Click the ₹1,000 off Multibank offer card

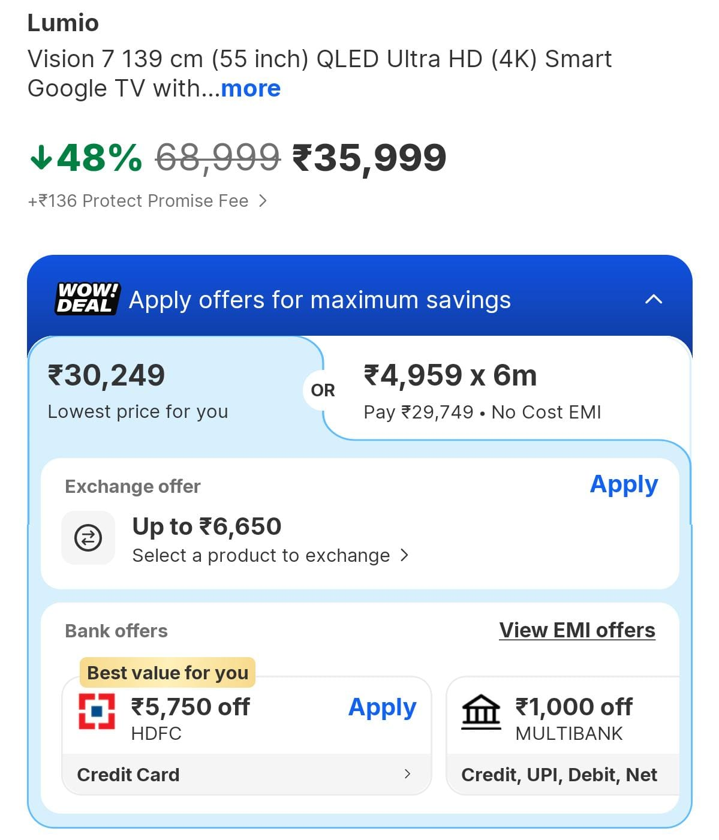[x=573, y=717]
